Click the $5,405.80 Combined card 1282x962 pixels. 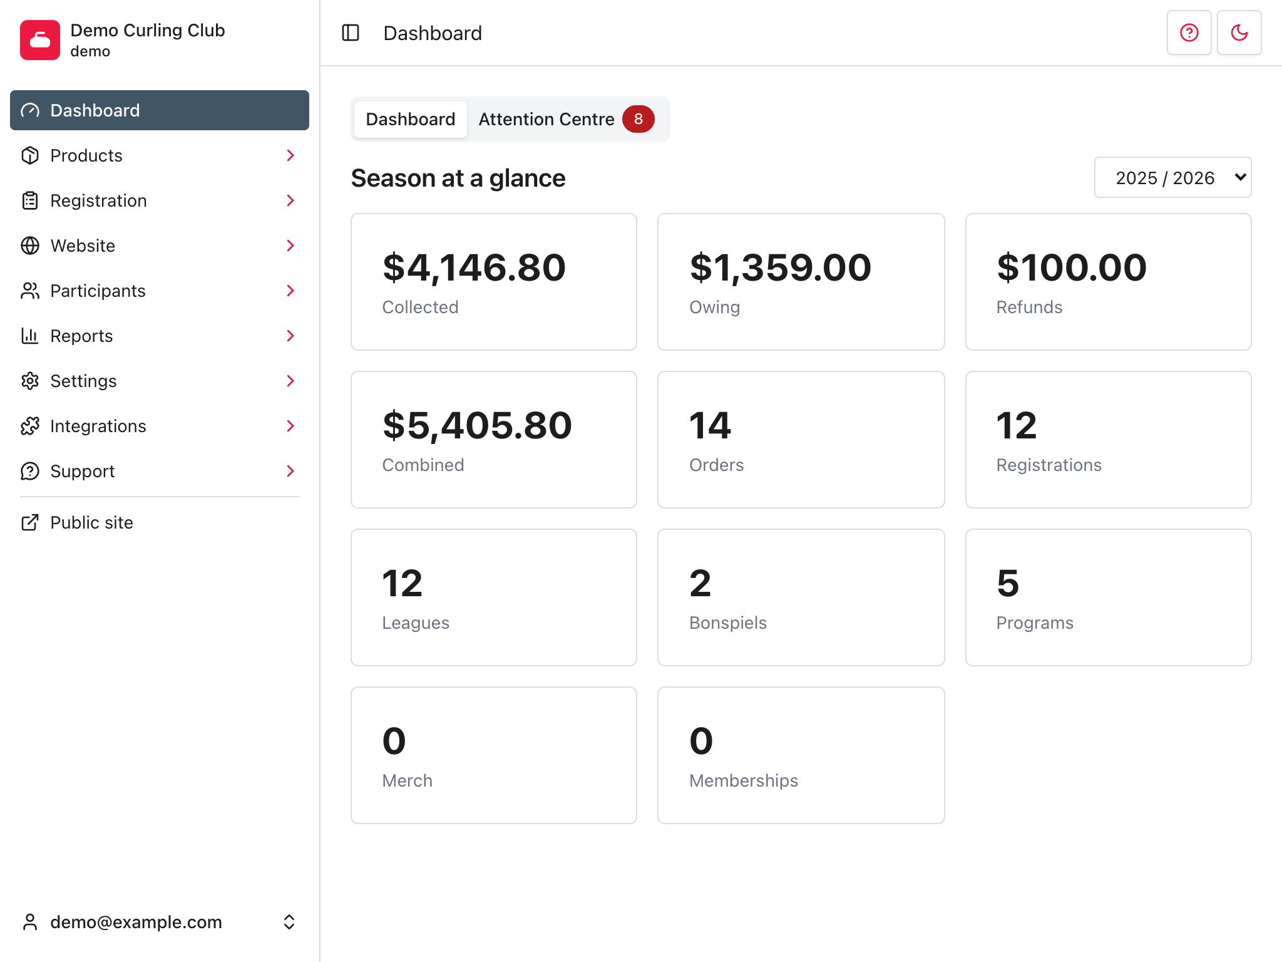click(494, 440)
